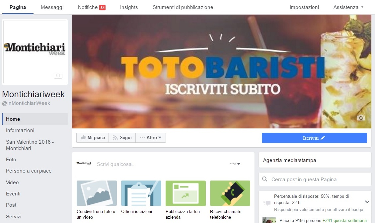This screenshot has height=223, width=375.
Task: Click the "Segui" follow icon
Action: coord(116,137)
